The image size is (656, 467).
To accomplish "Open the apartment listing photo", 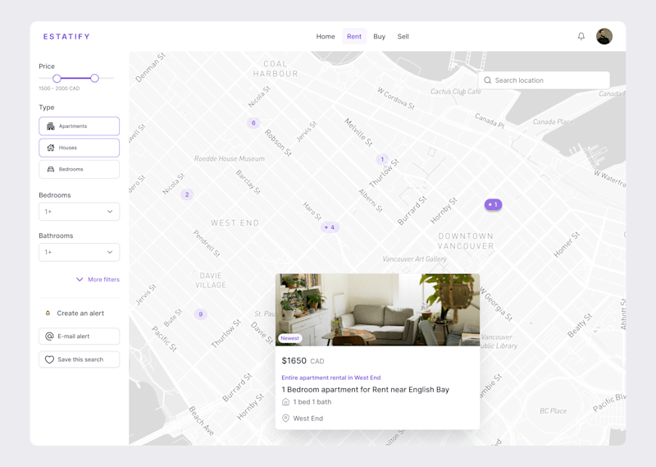I will coord(377,309).
